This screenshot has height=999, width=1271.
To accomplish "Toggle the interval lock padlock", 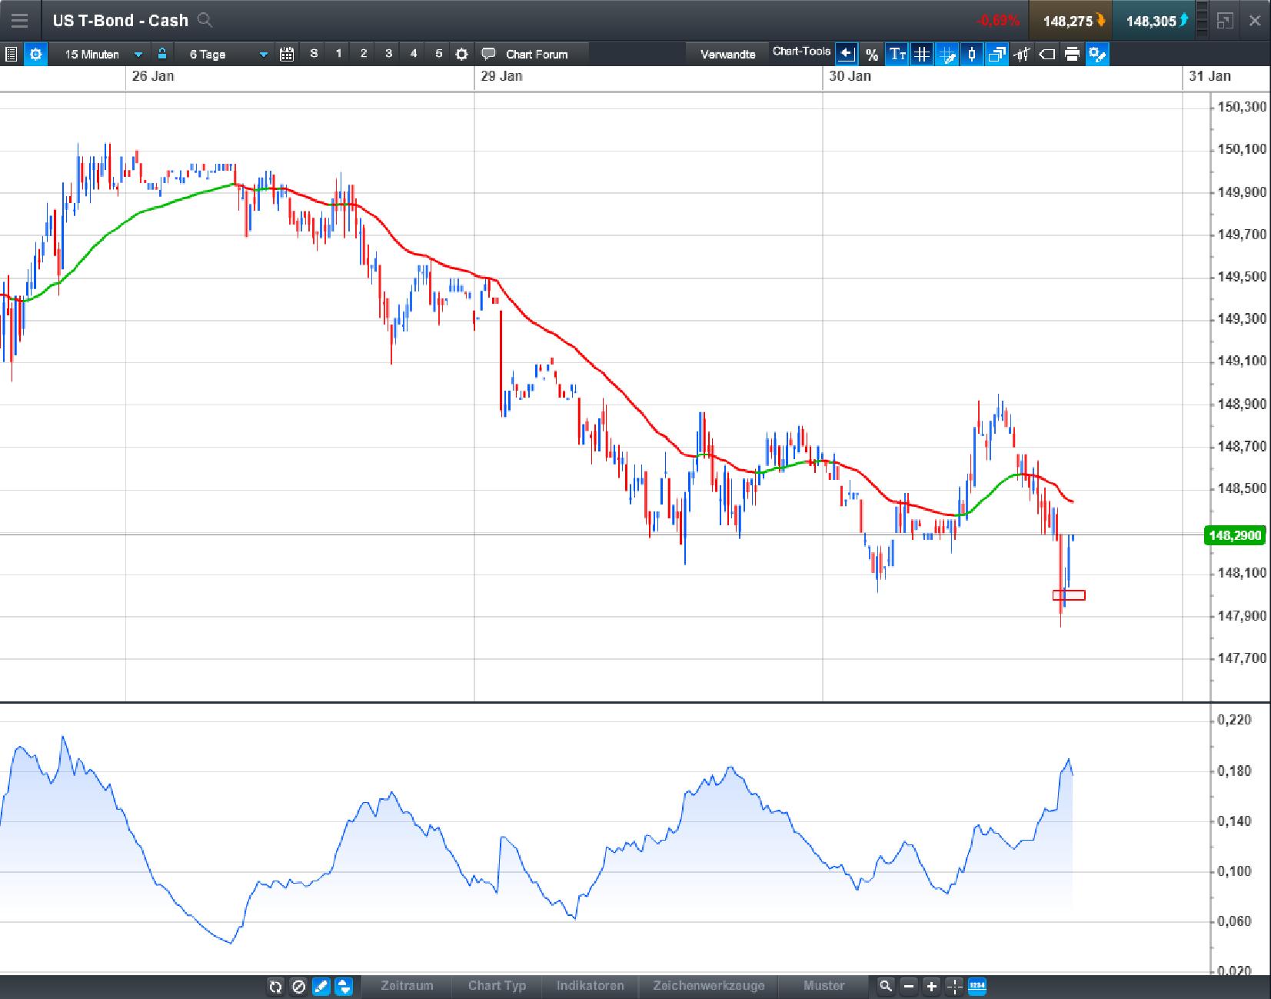I will [x=161, y=54].
